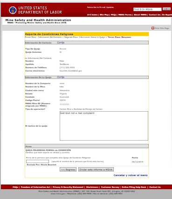Open the Customer Survey footer link

point(110,187)
